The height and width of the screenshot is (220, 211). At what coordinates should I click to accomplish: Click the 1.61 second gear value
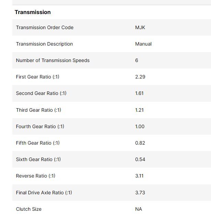coord(139,93)
